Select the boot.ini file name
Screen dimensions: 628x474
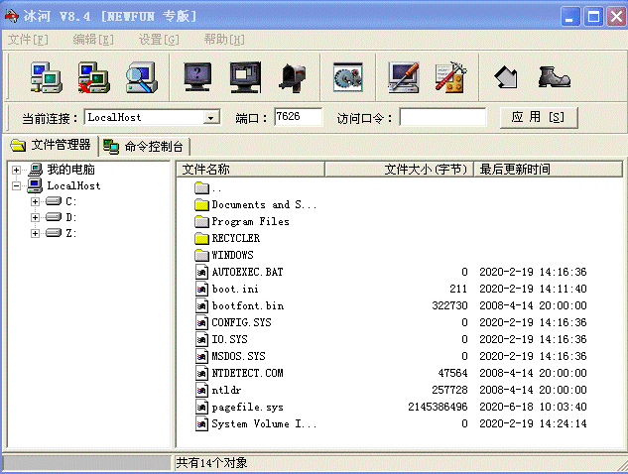[x=235, y=289]
